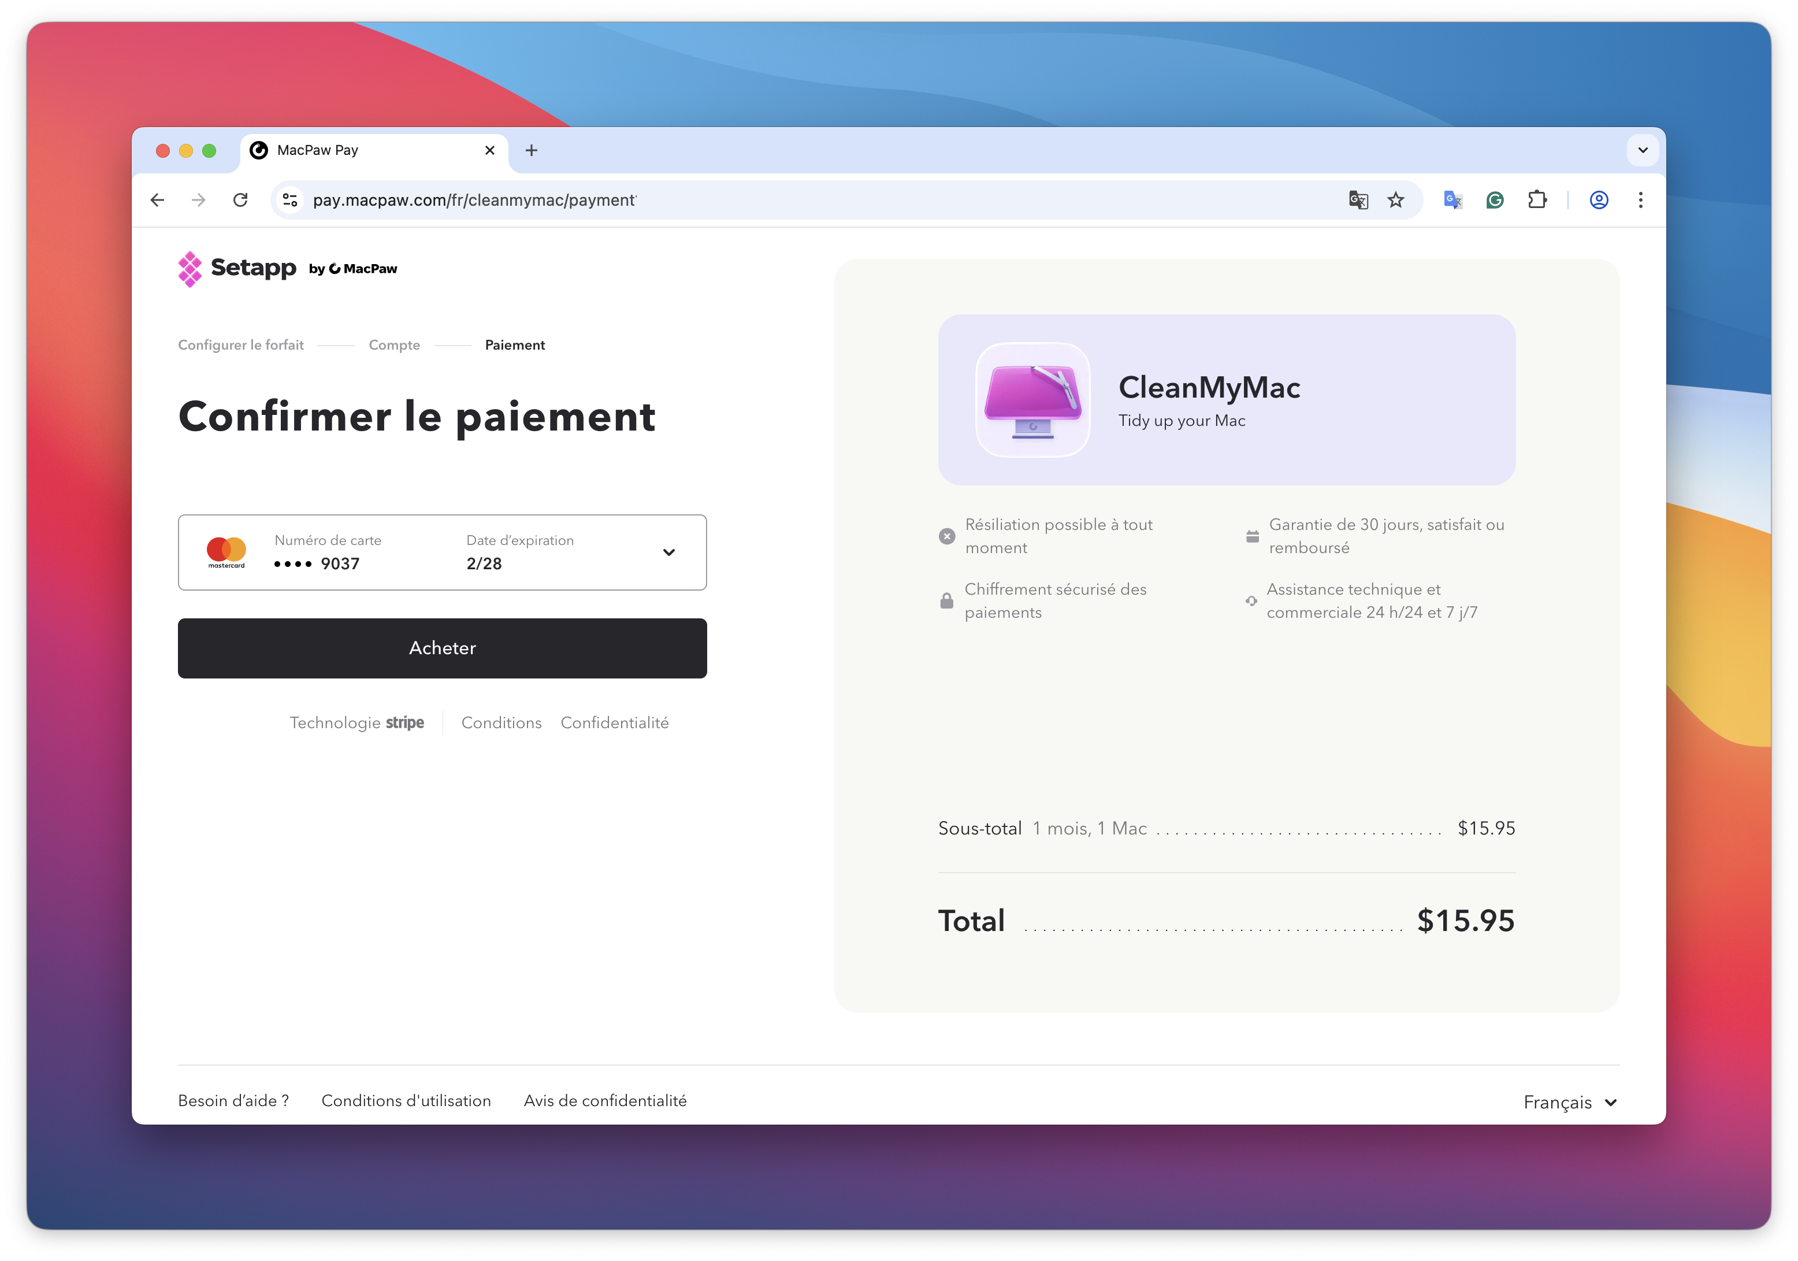
Task: Close the MacPaw Pay tab
Action: point(490,150)
